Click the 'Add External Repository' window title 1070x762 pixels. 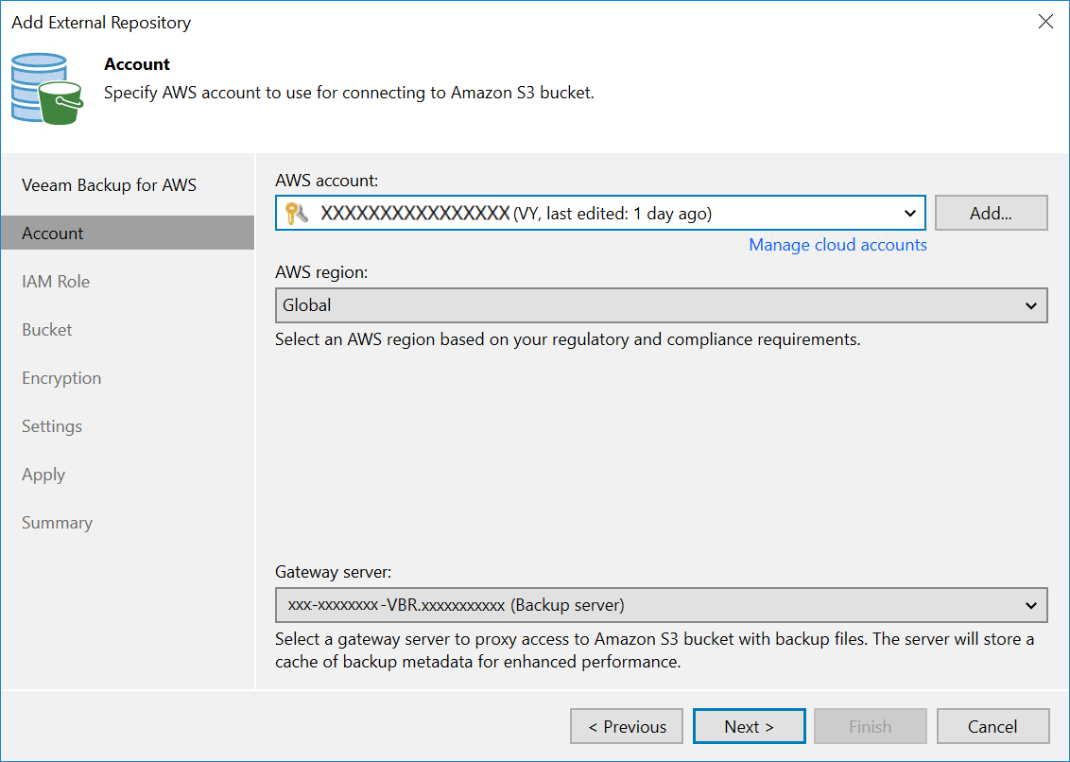click(x=101, y=23)
